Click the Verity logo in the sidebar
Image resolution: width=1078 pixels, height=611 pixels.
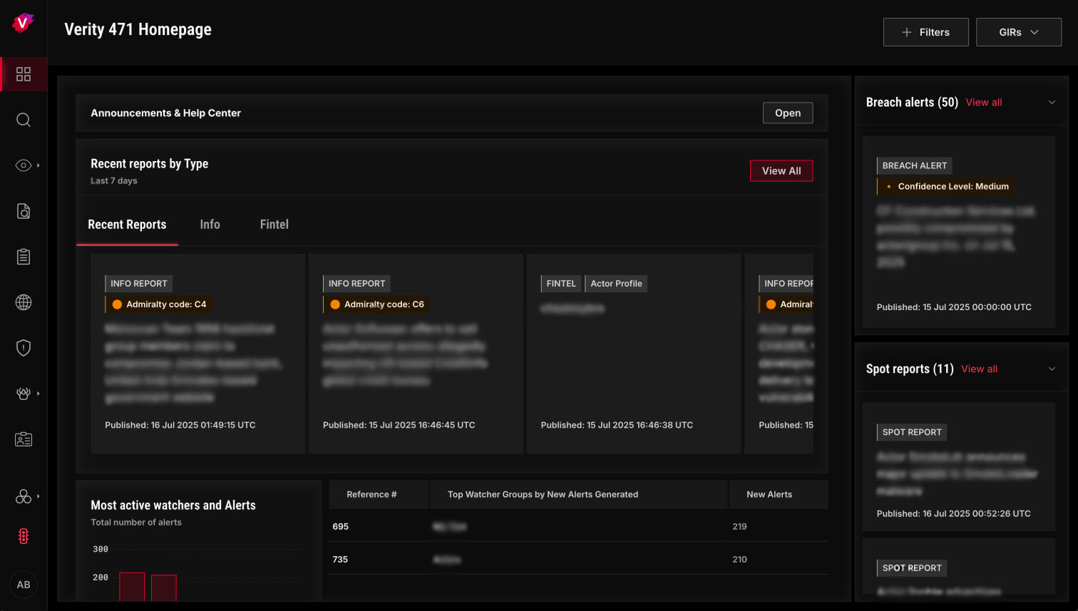(23, 23)
